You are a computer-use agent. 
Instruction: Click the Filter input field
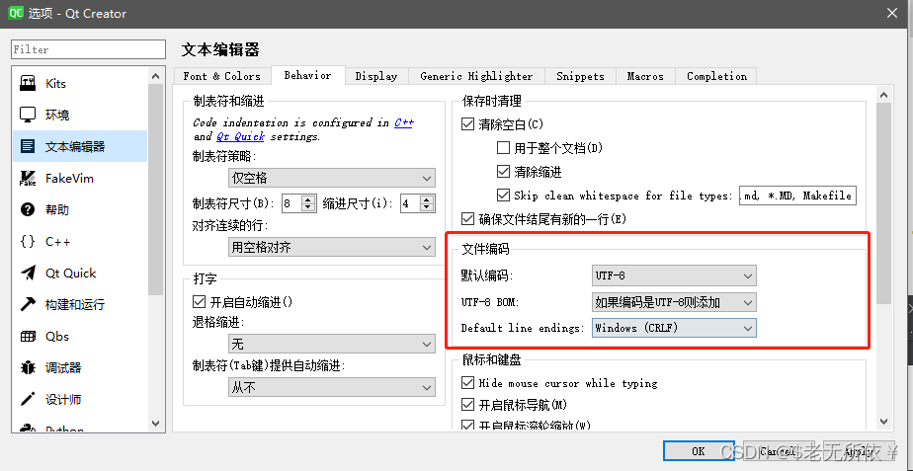89,49
